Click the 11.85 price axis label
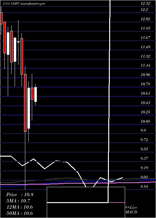Image resolution: width=156 pixels, height=218 pixels. click(145, 28)
